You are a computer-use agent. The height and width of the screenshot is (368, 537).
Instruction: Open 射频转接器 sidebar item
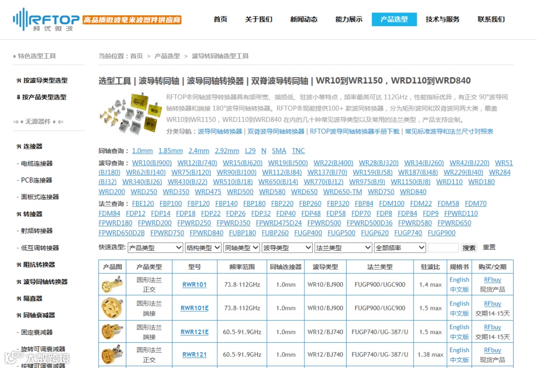37,231
